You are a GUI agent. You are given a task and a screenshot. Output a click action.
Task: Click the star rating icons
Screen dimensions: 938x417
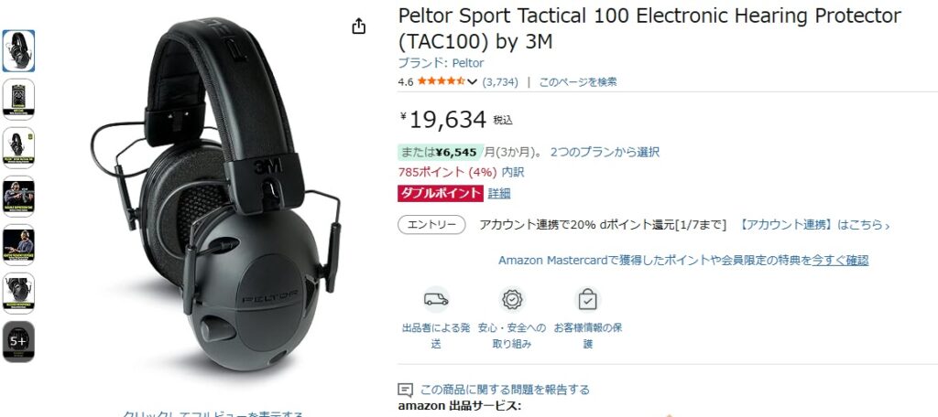441,82
